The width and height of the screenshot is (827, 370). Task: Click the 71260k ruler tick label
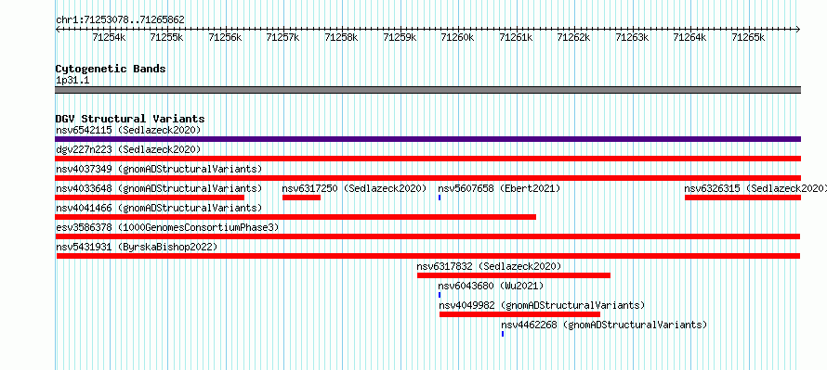tap(458, 37)
